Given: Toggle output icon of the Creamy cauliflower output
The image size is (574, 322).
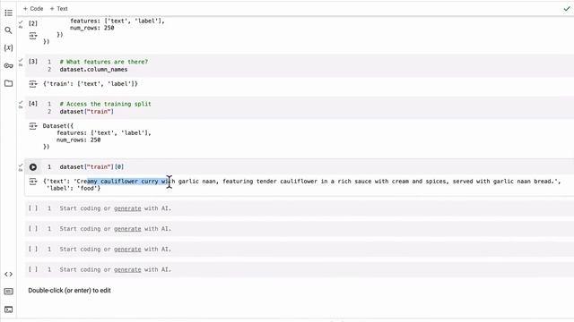Looking at the screenshot, I should [x=33, y=182].
